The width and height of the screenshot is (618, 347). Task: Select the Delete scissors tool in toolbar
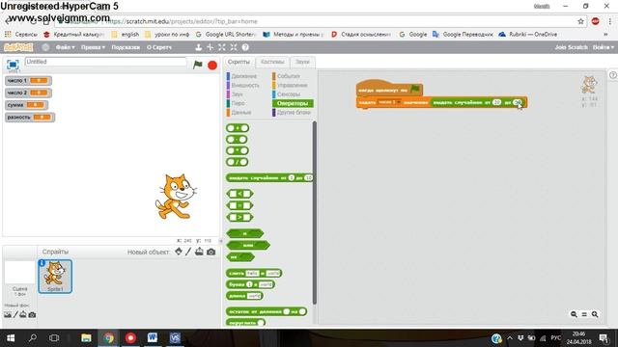tap(211, 47)
